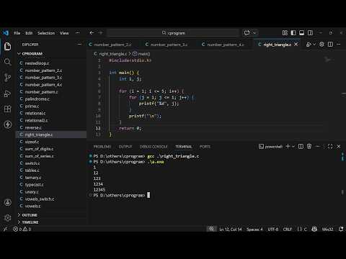Maximize the terminal panel size
346x259 pixels.
(330, 146)
